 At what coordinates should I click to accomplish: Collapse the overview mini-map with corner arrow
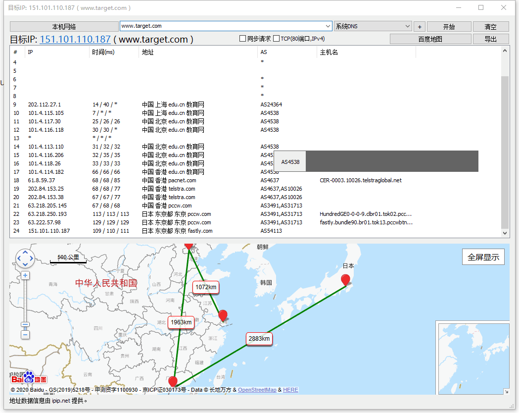point(507,392)
